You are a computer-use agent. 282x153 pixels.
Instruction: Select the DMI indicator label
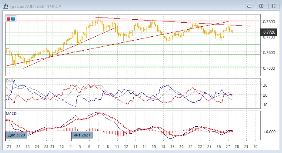[9, 81]
